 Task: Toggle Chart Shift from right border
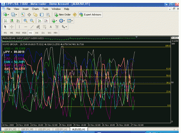[x=46, y=21]
